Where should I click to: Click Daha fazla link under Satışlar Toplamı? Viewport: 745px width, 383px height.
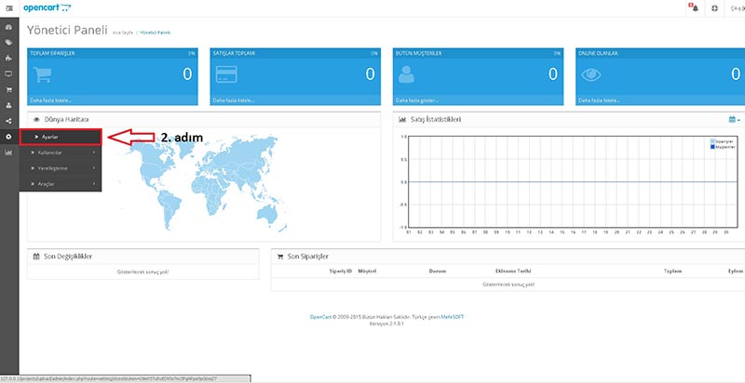[x=234, y=100]
